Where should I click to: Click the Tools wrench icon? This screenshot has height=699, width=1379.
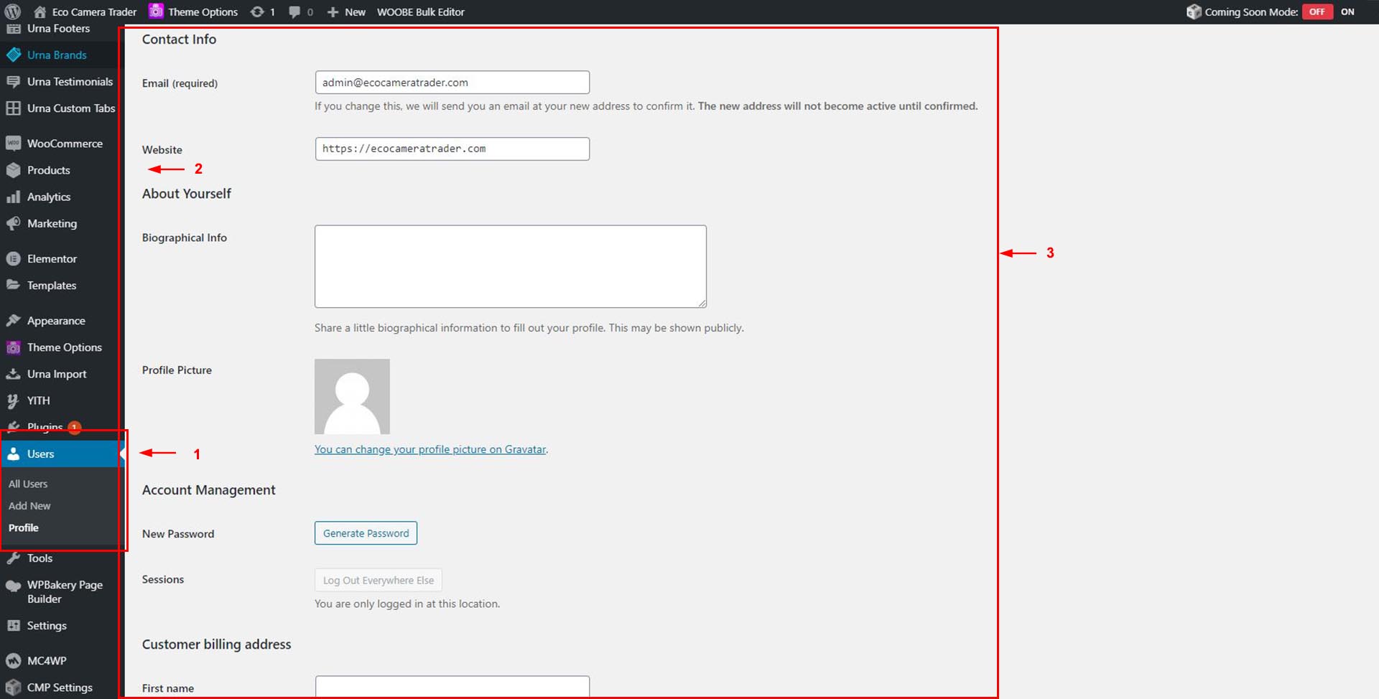[x=13, y=558]
